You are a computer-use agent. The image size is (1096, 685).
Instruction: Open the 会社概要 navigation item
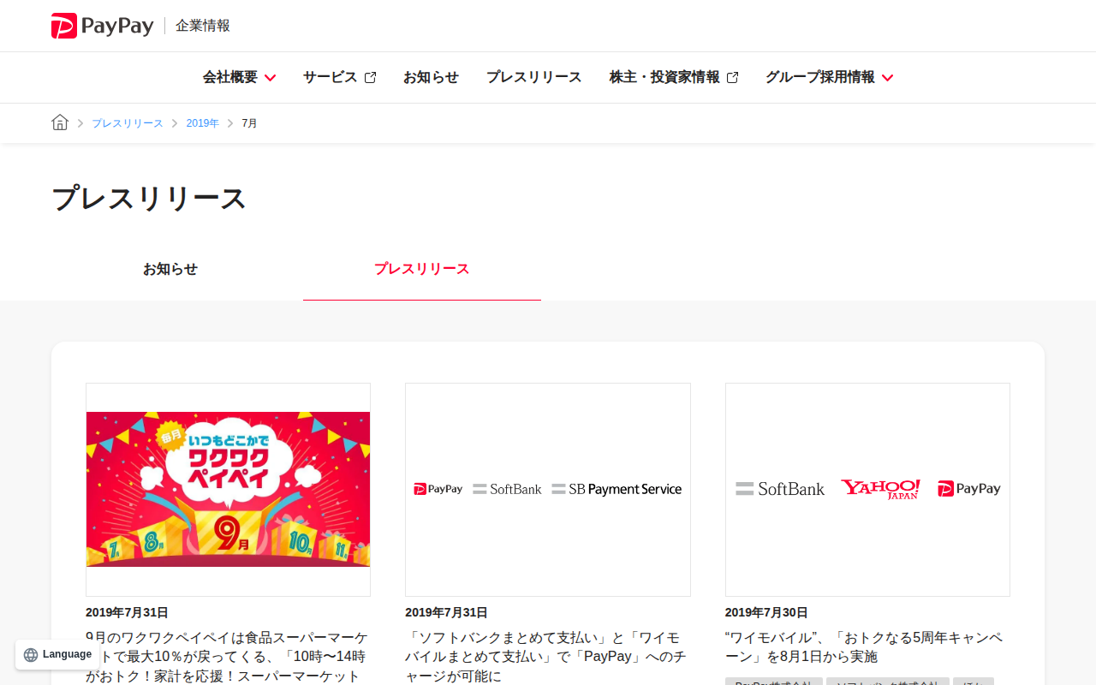click(230, 77)
